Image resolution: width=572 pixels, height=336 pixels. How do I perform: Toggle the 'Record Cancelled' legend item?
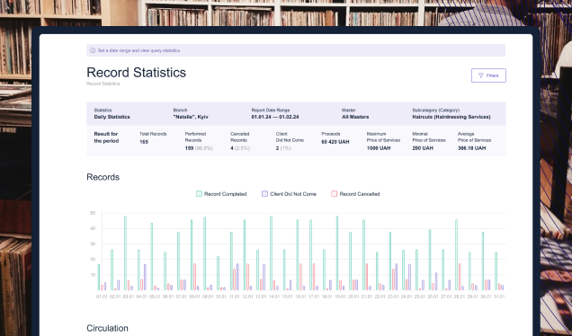[x=355, y=194]
